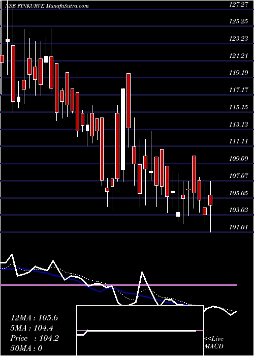The height and width of the screenshot is (356, 254).
Task: Click the 119.19 price axis label
Action: click(238, 73)
